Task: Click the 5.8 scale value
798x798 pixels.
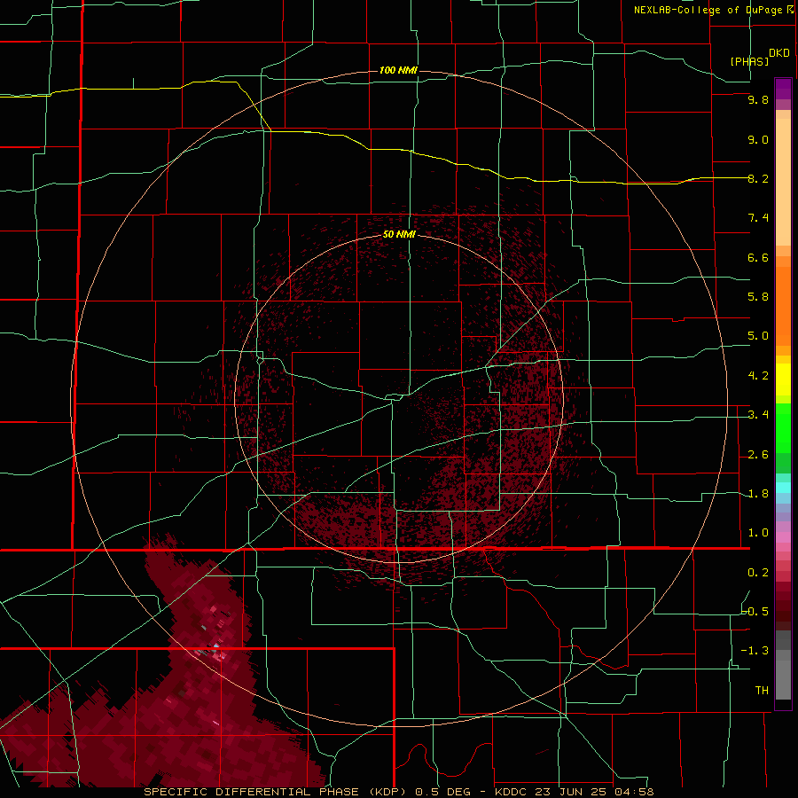Action: (758, 297)
